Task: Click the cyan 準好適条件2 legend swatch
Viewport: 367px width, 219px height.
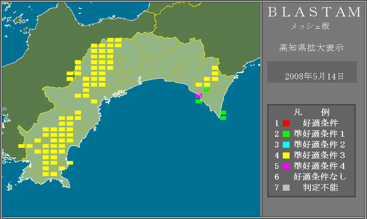Action: (x=286, y=145)
